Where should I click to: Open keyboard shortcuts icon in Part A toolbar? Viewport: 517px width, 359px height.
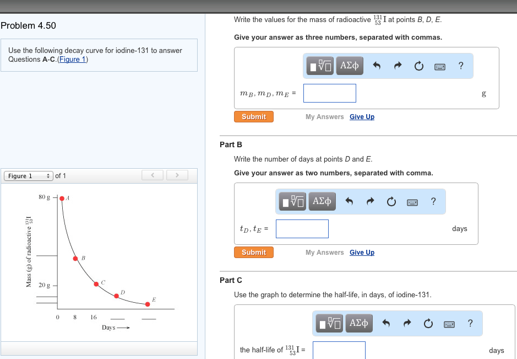click(x=440, y=67)
